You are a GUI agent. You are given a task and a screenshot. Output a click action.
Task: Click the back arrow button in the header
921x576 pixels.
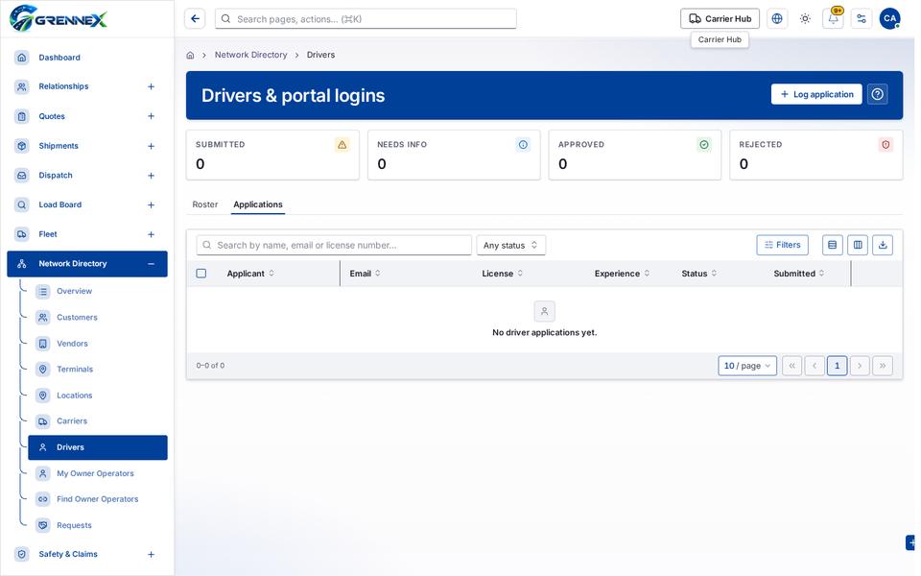click(195, 19)
